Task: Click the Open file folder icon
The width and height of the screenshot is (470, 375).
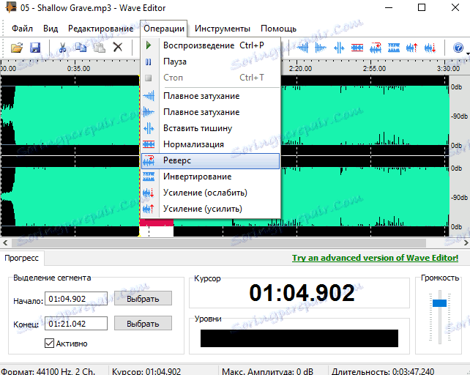Action: (x=17, y=48)
